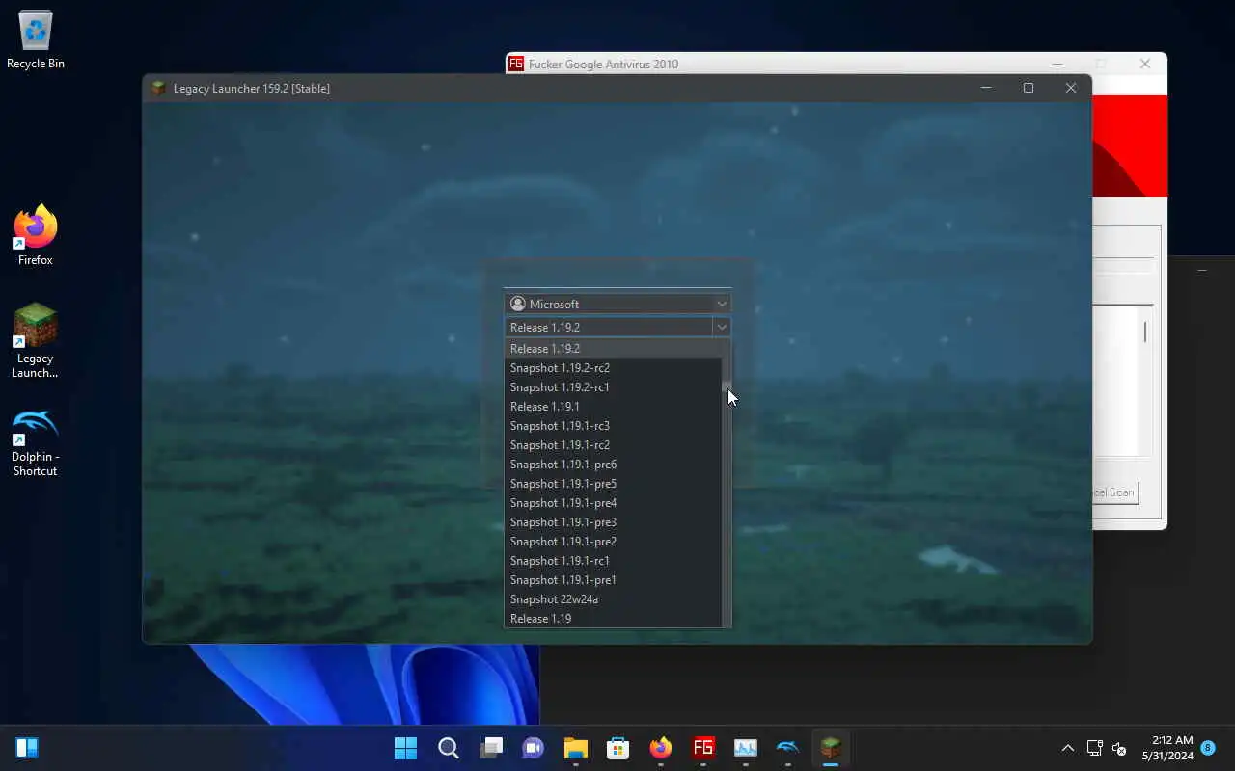The width and height of the screenshot is (1235, 771).
Task: Switch to Legacy Launcher in the taskbar
Action: (831, 748)
